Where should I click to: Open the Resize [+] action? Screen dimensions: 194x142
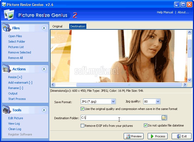tap(15, 77)
